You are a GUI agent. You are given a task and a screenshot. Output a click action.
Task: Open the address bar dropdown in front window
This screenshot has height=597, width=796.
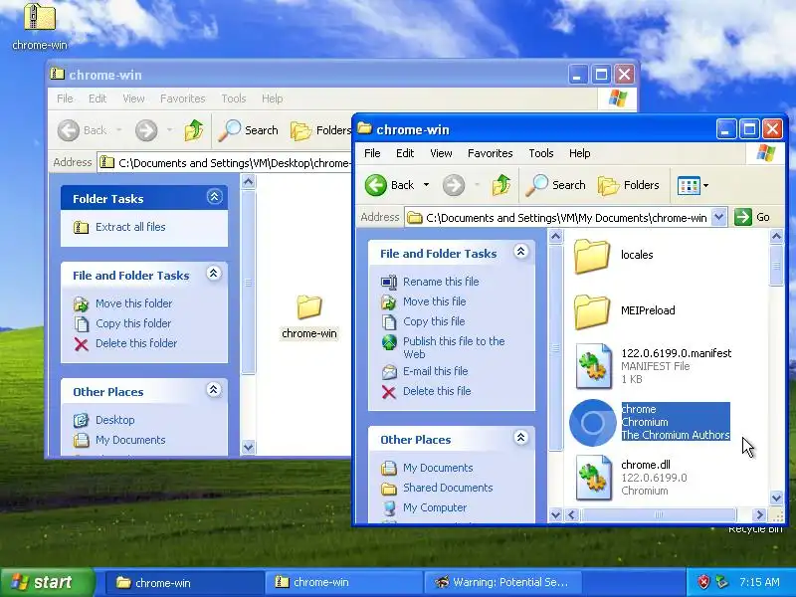(718, 218)
